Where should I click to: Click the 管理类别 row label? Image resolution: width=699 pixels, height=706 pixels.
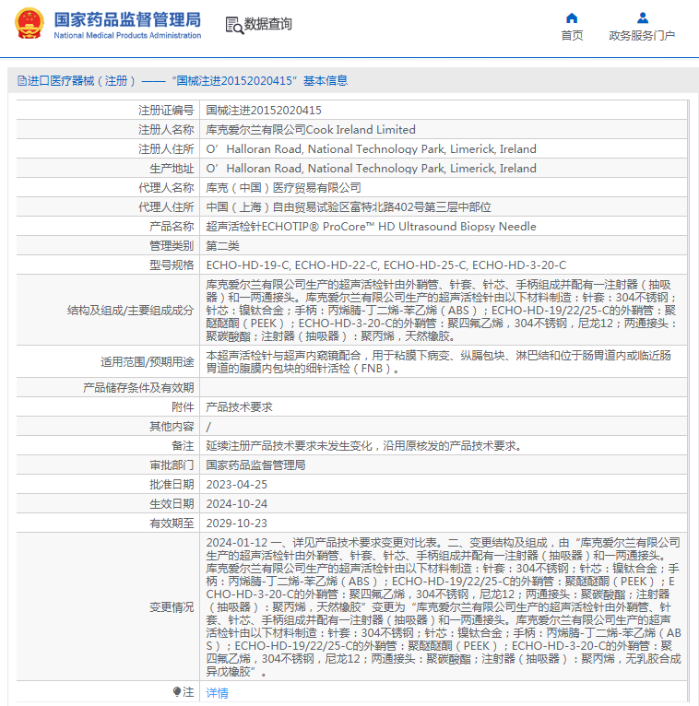tap(172, 246)
